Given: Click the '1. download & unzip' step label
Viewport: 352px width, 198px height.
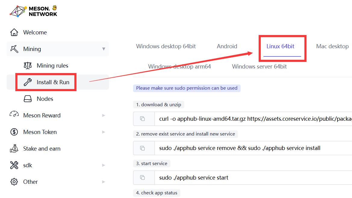Looking at the screenshot, I should pyautogui.click(x=158, y=105).
